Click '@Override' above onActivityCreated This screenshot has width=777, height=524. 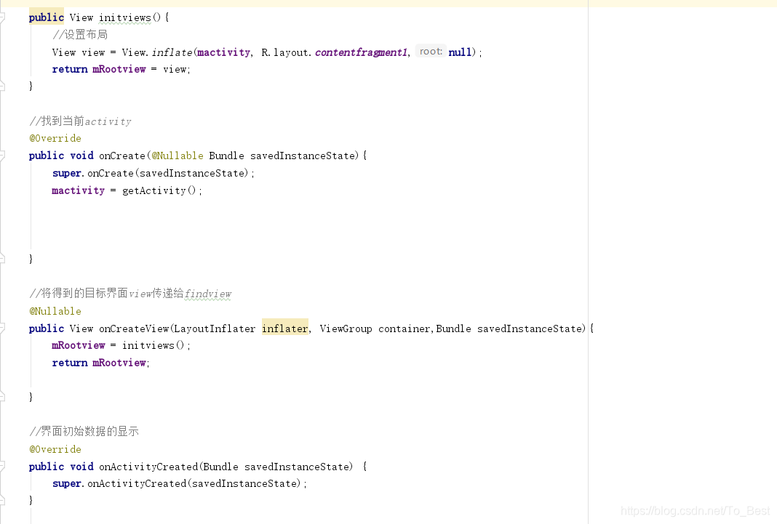coord(55,449)
